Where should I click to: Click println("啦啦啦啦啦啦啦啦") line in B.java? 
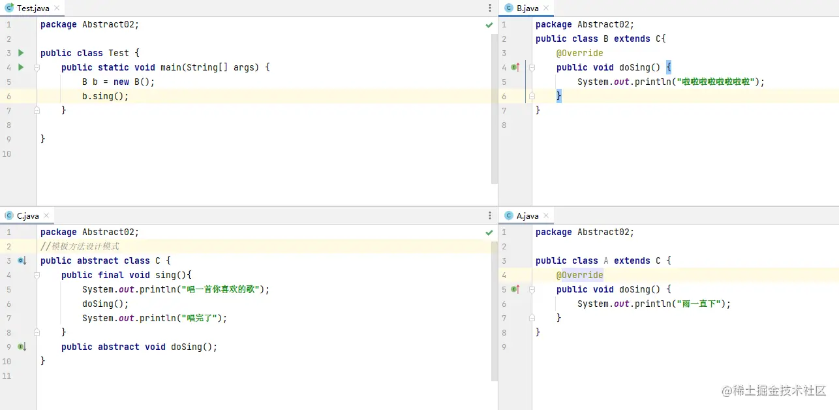click(671, 82)
